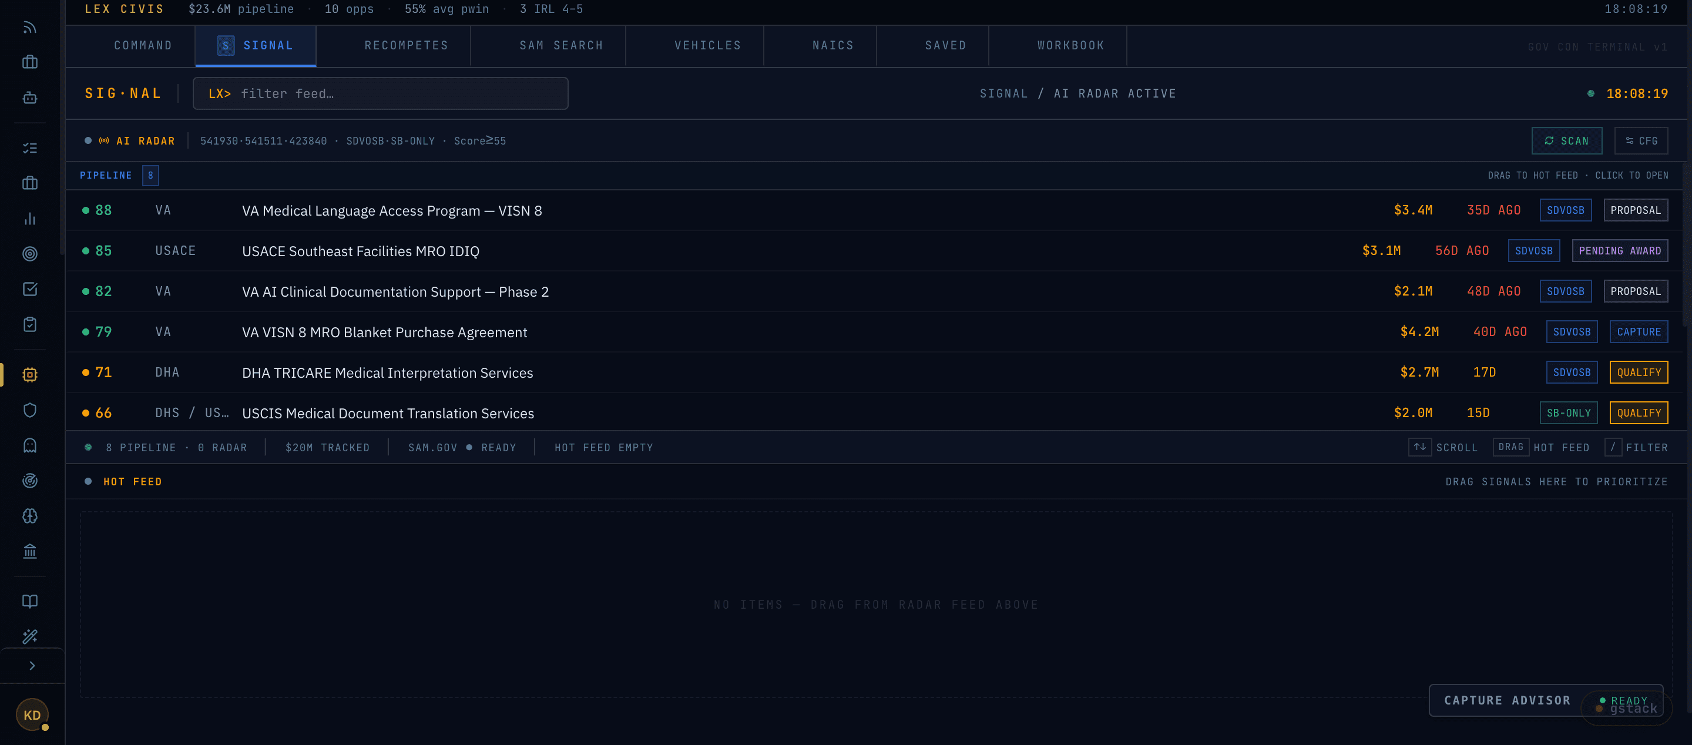The width and height of the screenshot is (1692, 745).
Task: Click the 8 PIPELINE · 0 RADAR status
Action: tap(176, 447)
